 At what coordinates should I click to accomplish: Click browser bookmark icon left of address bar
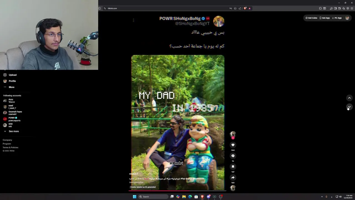100,8
